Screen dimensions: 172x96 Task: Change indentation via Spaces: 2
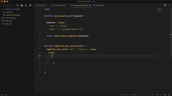tap(134, 95)
